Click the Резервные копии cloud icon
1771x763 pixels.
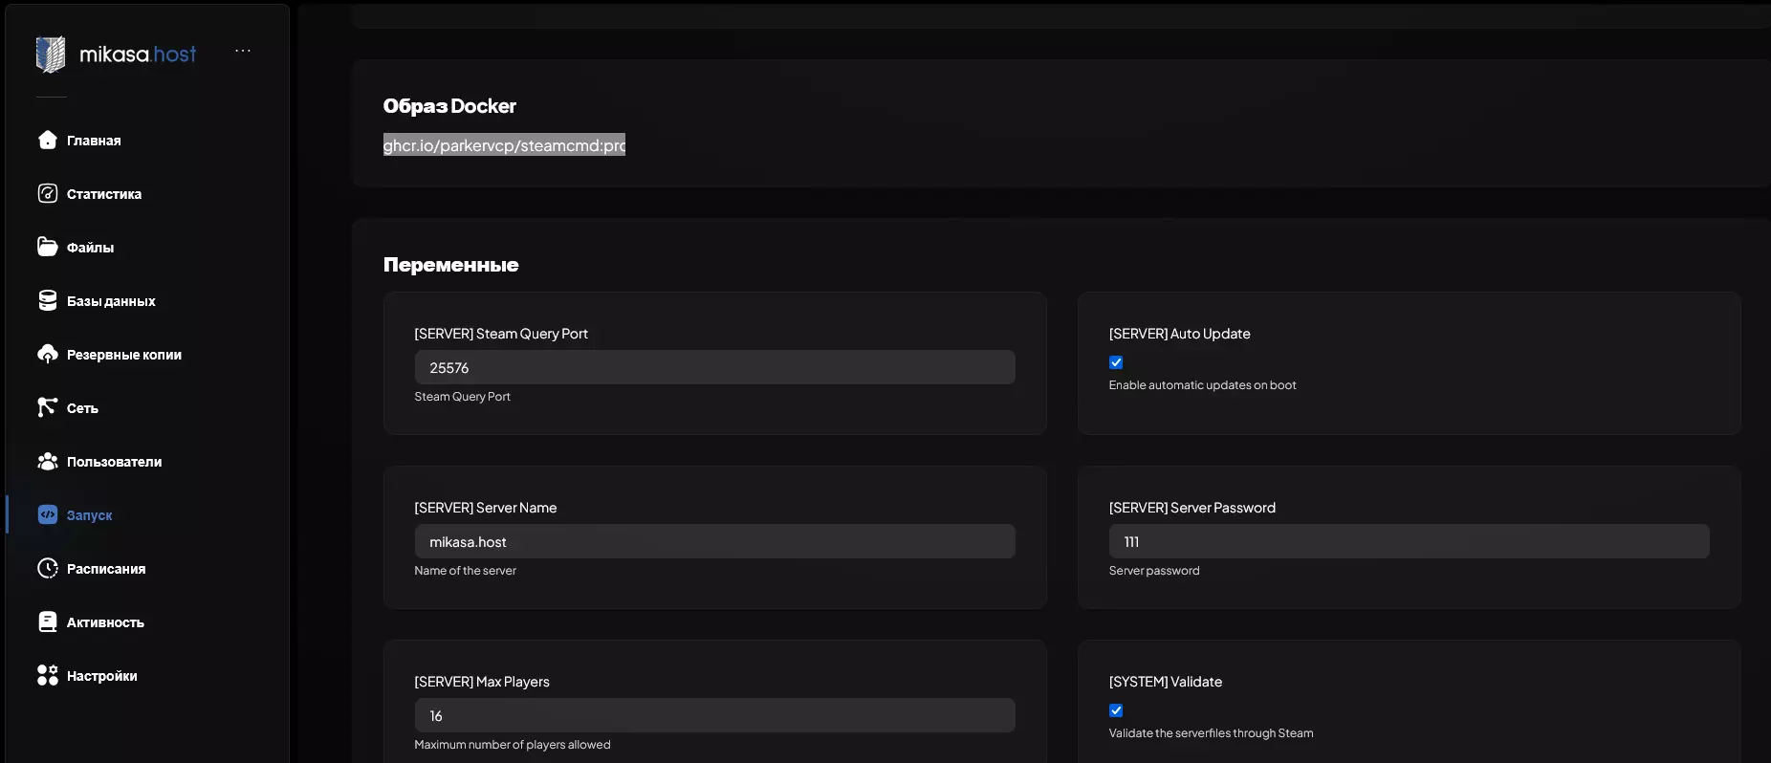pos(48,355)
